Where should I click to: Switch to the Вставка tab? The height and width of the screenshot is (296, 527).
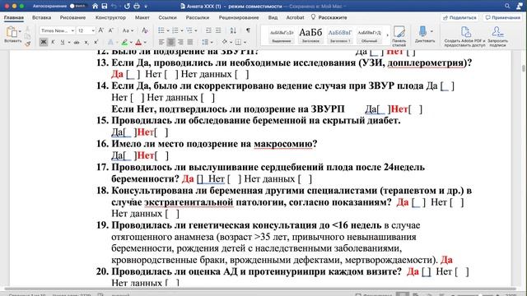pos(42,17)
